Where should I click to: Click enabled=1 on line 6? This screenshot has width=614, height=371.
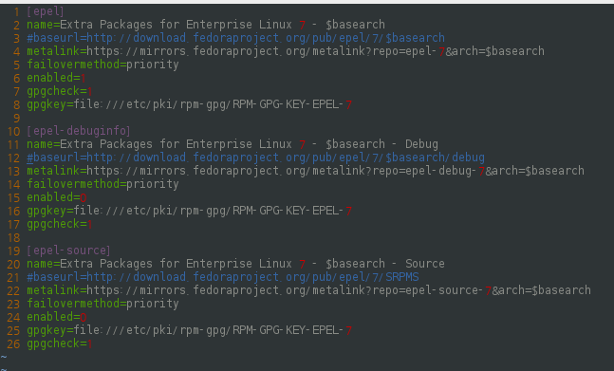56,78
